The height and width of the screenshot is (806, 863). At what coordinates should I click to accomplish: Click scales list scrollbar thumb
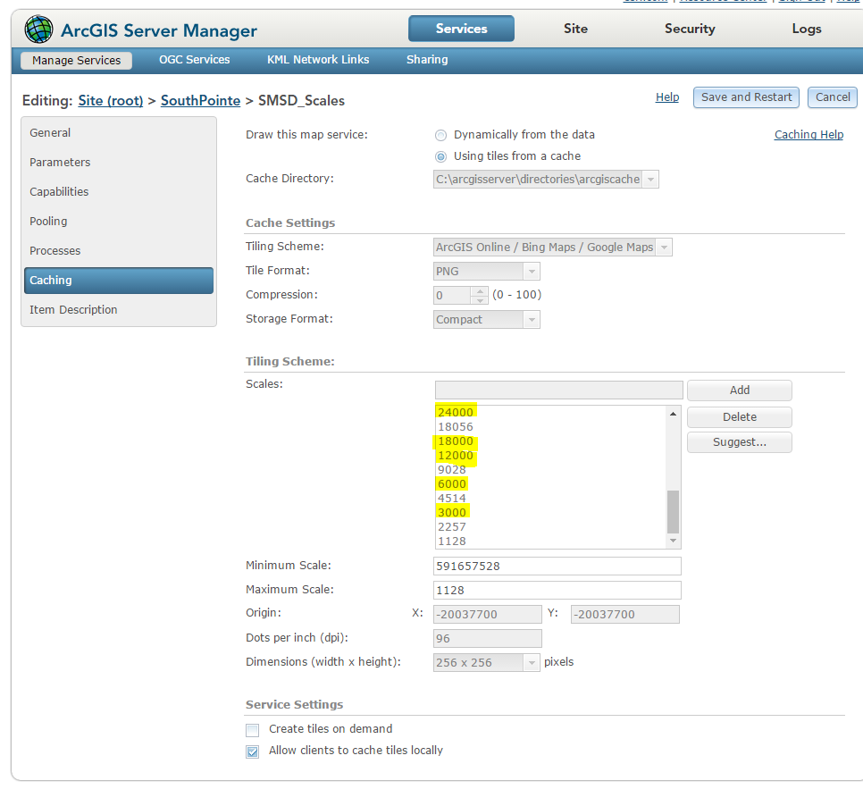click(x=673, y=512)
